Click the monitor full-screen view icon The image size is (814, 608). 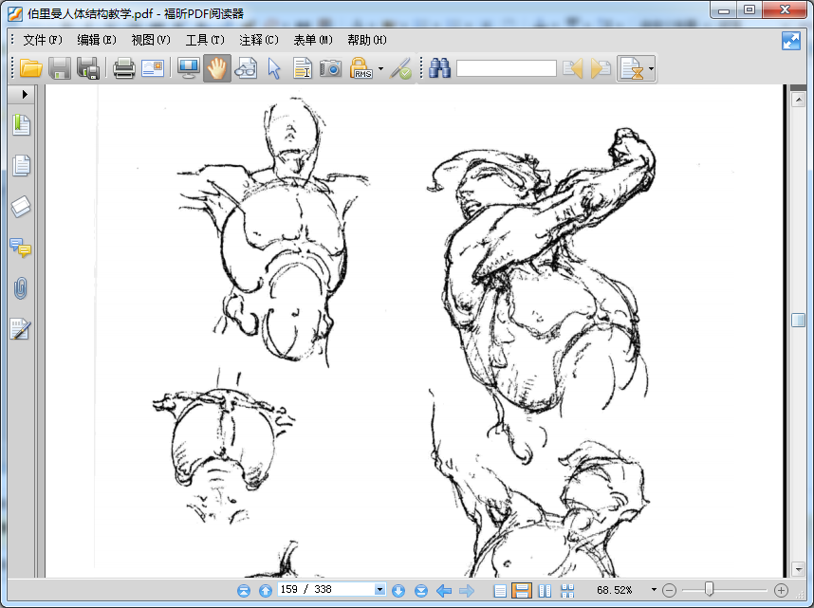pyautogui.click(x=189, y=68)
